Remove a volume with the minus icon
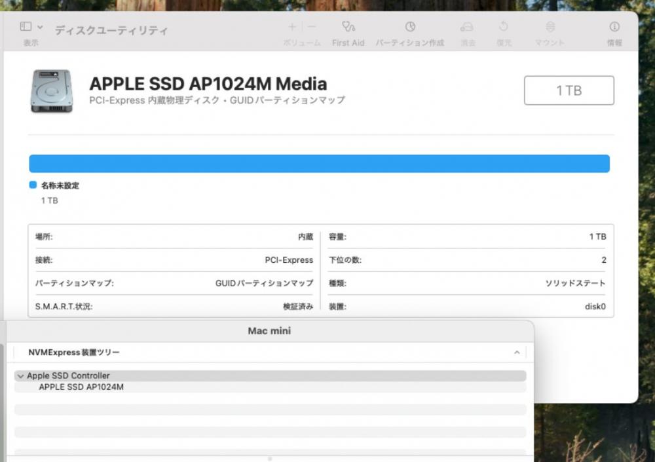The image size is (655, 462). 312,27
